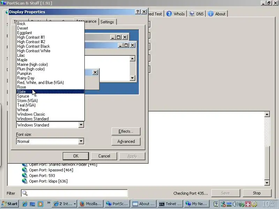The width and height of the screenshot is (279, 209).
Task: Select High Contrast #1 scheme
Action: pyautogui.click(x=50, y=37)
